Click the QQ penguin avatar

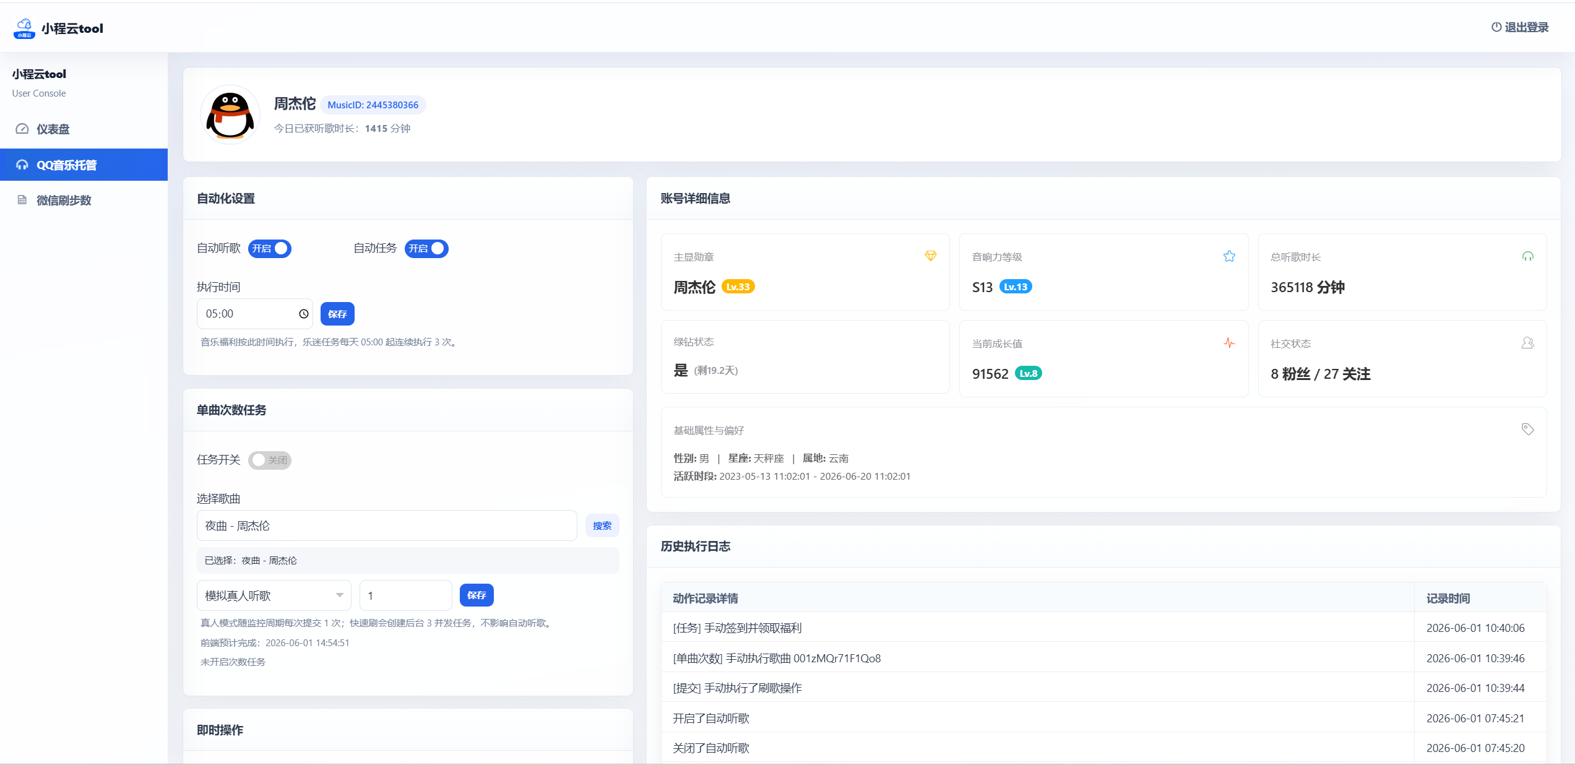coord(230,115)
